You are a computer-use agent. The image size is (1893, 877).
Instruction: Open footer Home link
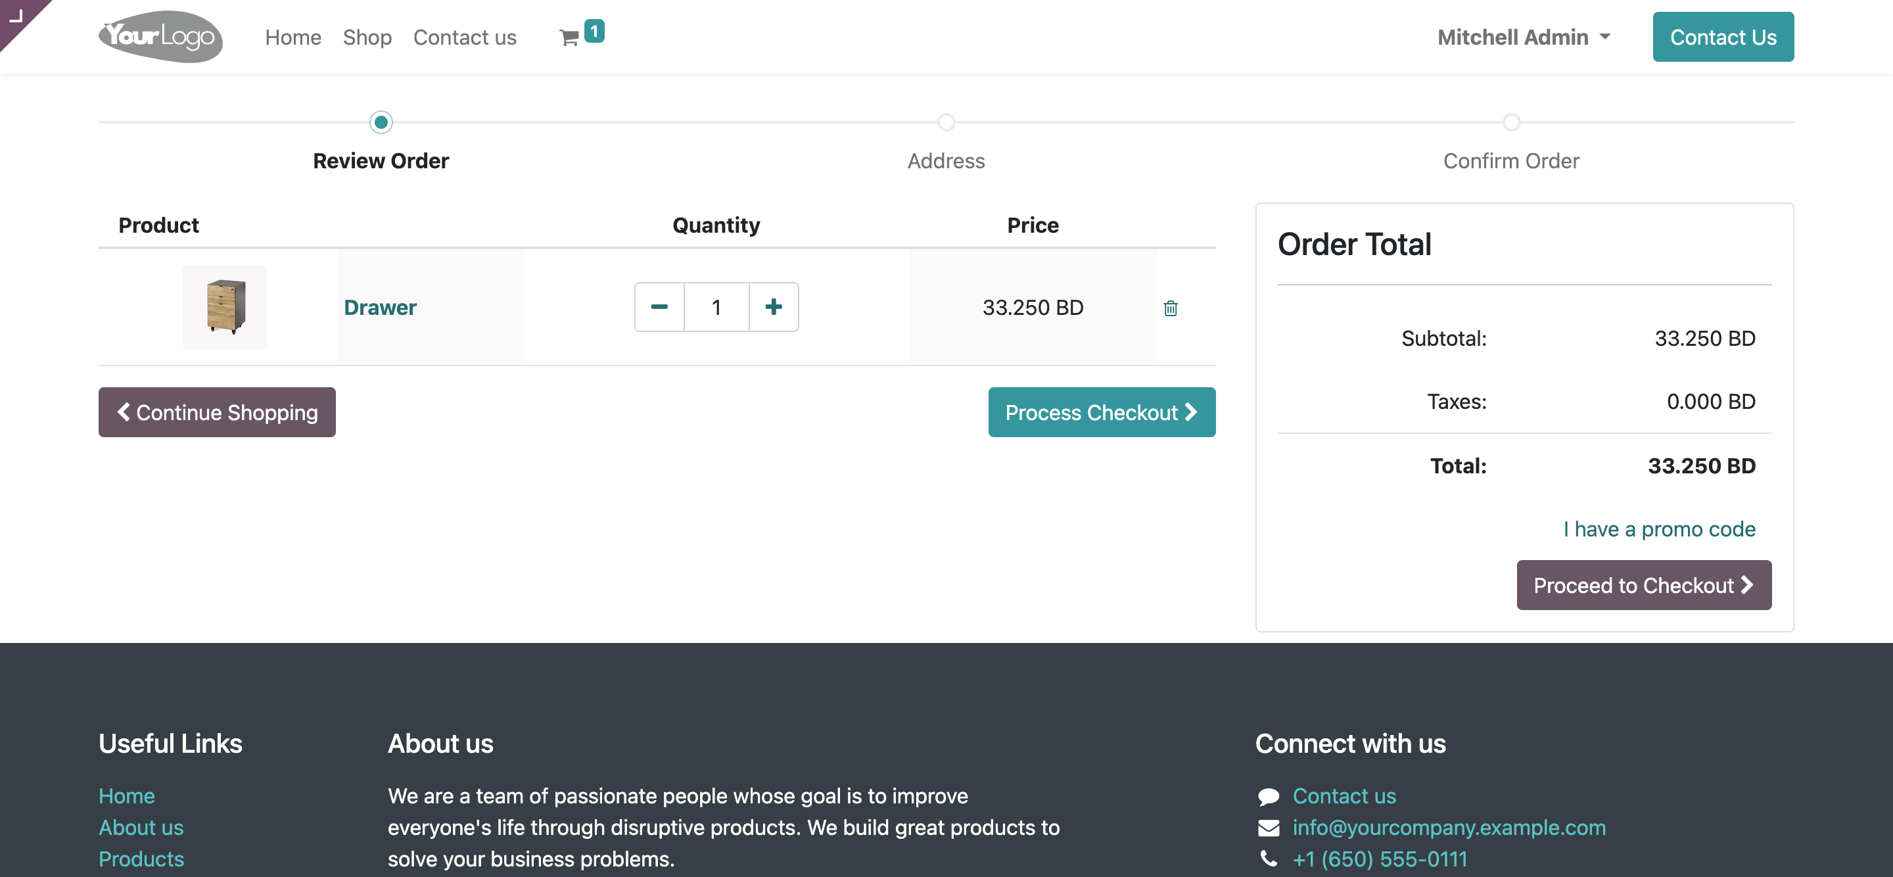pyautogui.click(x=126, y=796)
